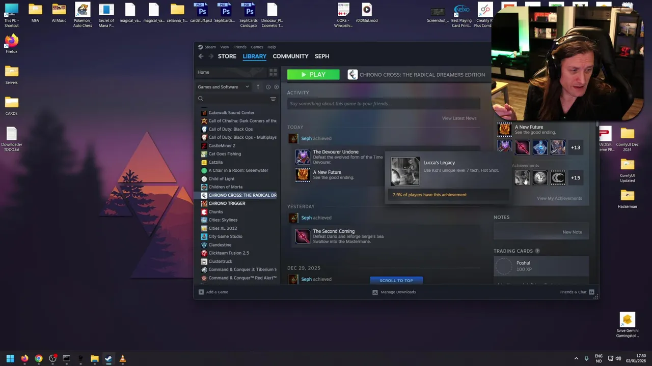Image resolution: width=652 pixels, height=366 pixels.
Task: Click the Chrome icon in taskbar
Action: [x=38, y=359]
